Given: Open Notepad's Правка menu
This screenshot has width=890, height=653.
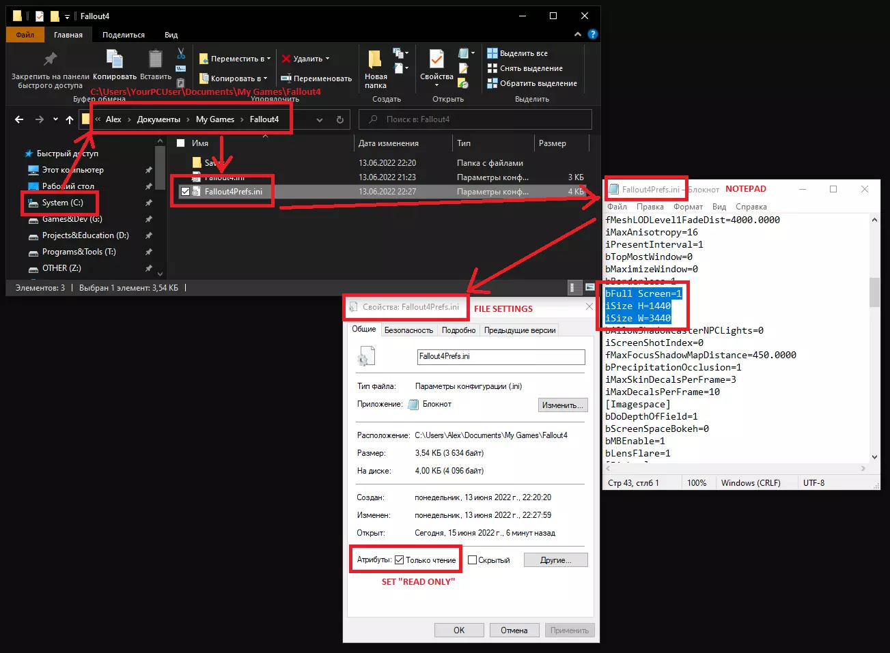Looking at the screenshot, I should 650,207.
